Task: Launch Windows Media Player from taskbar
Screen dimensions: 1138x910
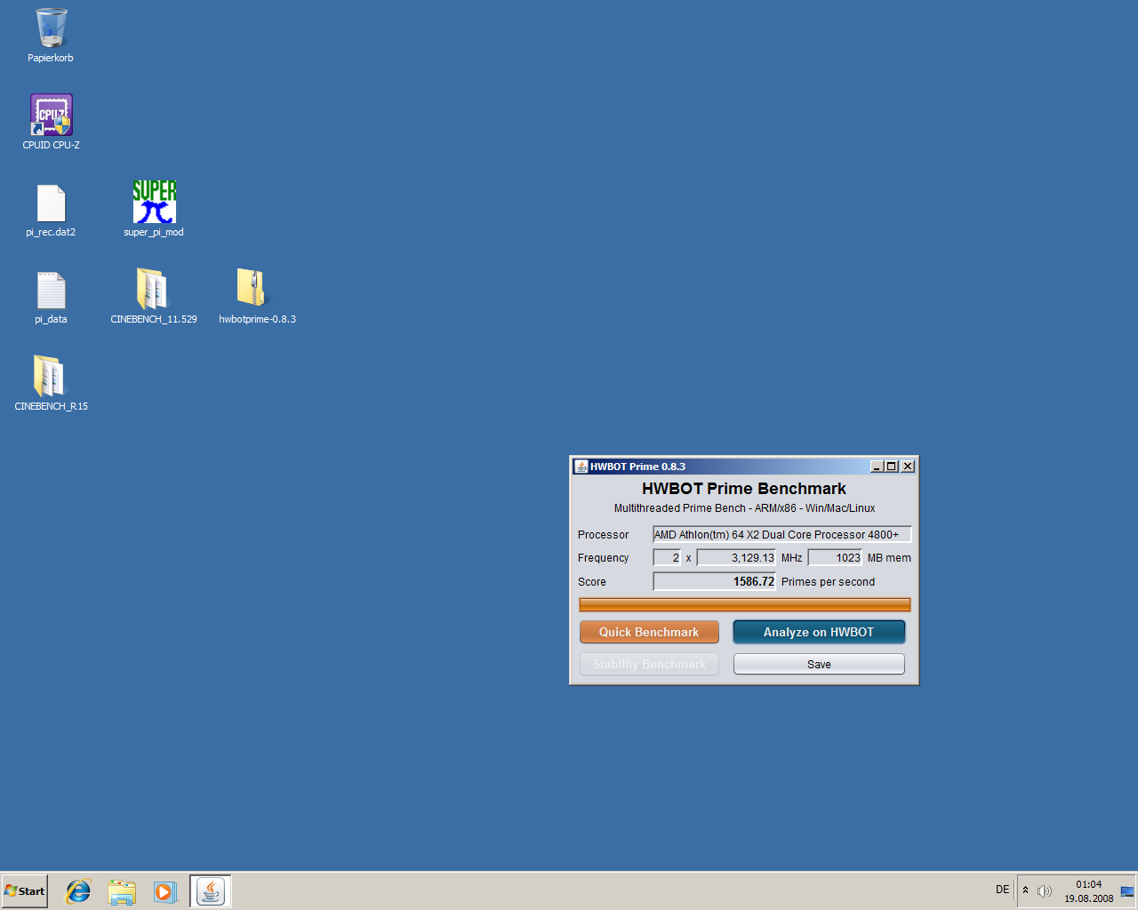Action: [x=165, y=891]
